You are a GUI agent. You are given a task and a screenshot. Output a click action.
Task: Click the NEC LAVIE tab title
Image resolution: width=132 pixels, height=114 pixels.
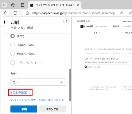point(55,5)
